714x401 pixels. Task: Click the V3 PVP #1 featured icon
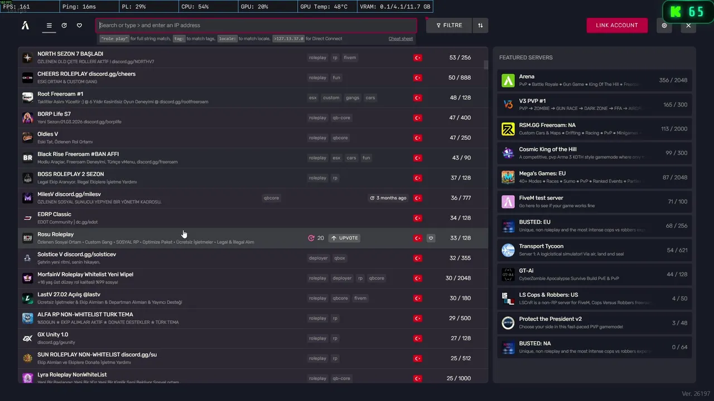(508, 105)
